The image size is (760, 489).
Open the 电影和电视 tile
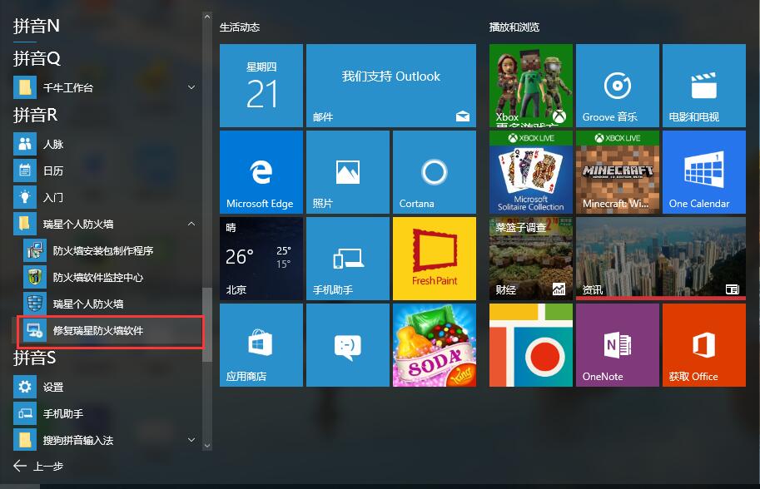coord(704,86)
